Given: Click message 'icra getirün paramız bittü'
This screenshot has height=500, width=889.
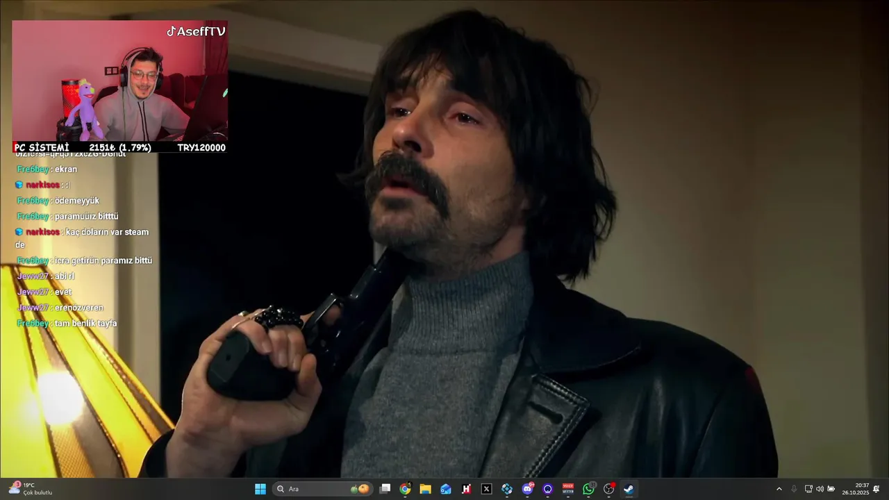Looking at the screenshot, I should pos(103,260).
